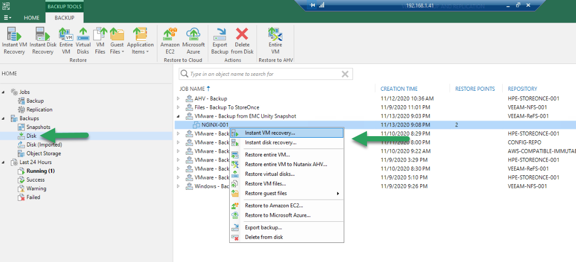Select Object Storage tree item
Viewport: 576px width, 262px height.
point(44,153)
